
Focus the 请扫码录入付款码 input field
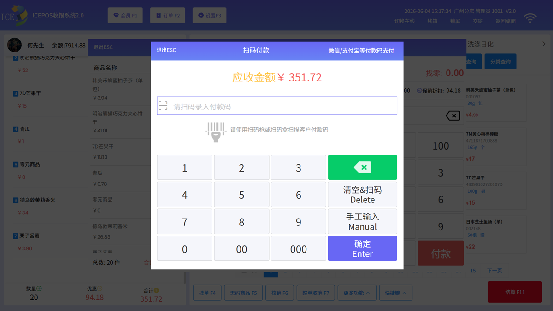point(277,106)
